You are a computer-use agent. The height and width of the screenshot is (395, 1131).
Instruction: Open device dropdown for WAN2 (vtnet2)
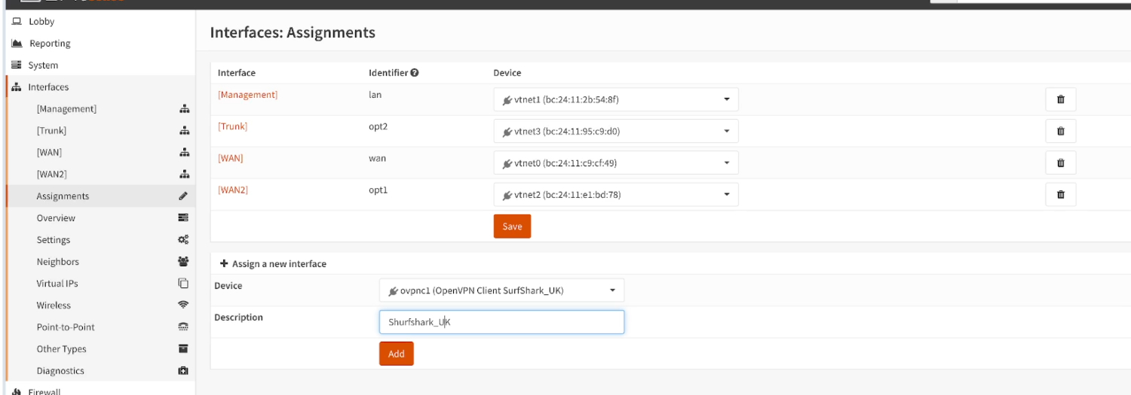click(616, 194)
